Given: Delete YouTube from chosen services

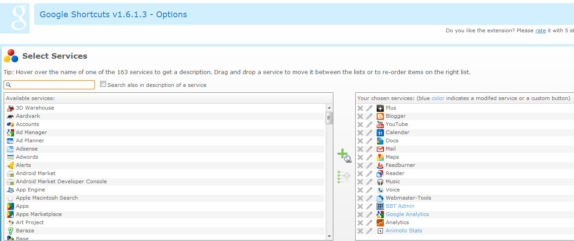Looking at the screenshot, I should pyautogui.click(x=360, y=125).
